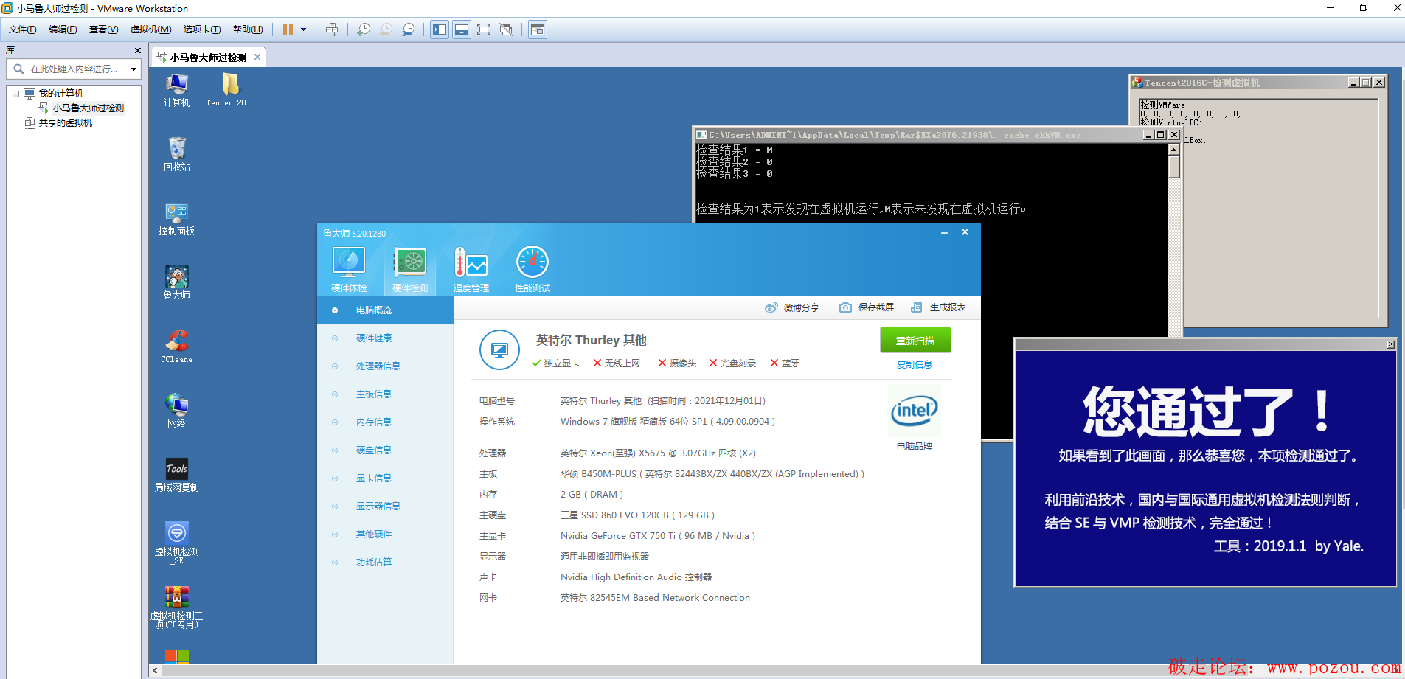Viewport: 1405px width, 679px height.
Task: Launch 虚拟机检测_SE desktop icon
Action: pyautogui.click(x=176, y=542)
